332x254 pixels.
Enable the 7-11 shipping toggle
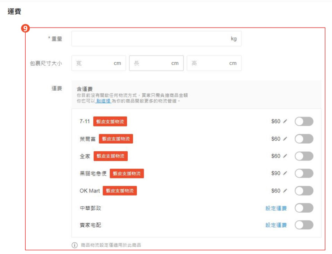304,122
